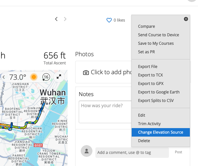
Task: Click the user avatar icon
Action: pyautogui.click(x=87, y=151)
